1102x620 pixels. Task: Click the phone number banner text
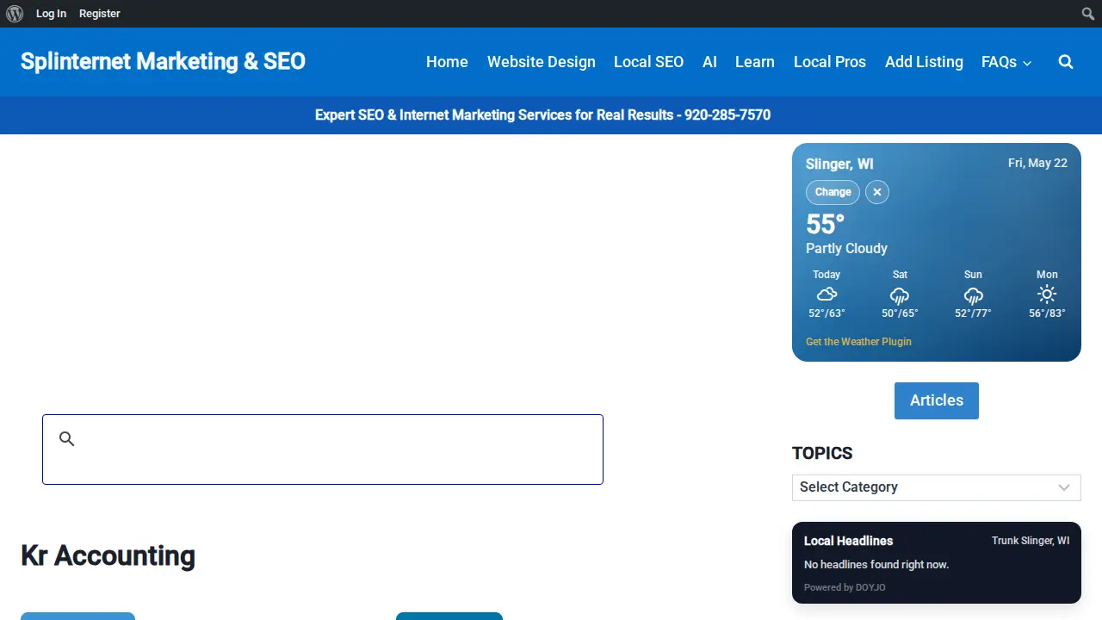tap(542, 115)
